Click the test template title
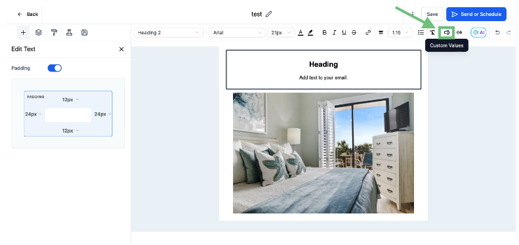The height and width of the screenshot is (245, 519). [x=257, y=14]
